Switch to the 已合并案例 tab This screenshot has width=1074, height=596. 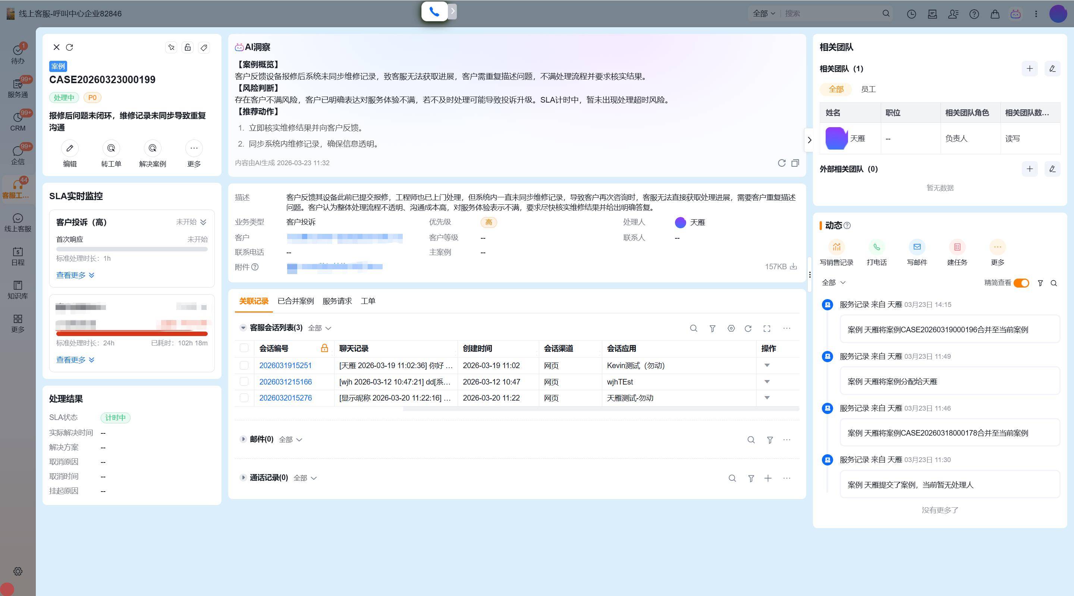[x=295, y=301]
